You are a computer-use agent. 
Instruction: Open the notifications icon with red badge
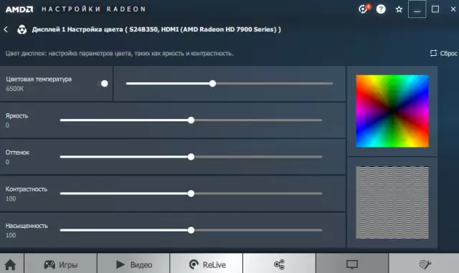pyautogui.click(x=364, y=9)
